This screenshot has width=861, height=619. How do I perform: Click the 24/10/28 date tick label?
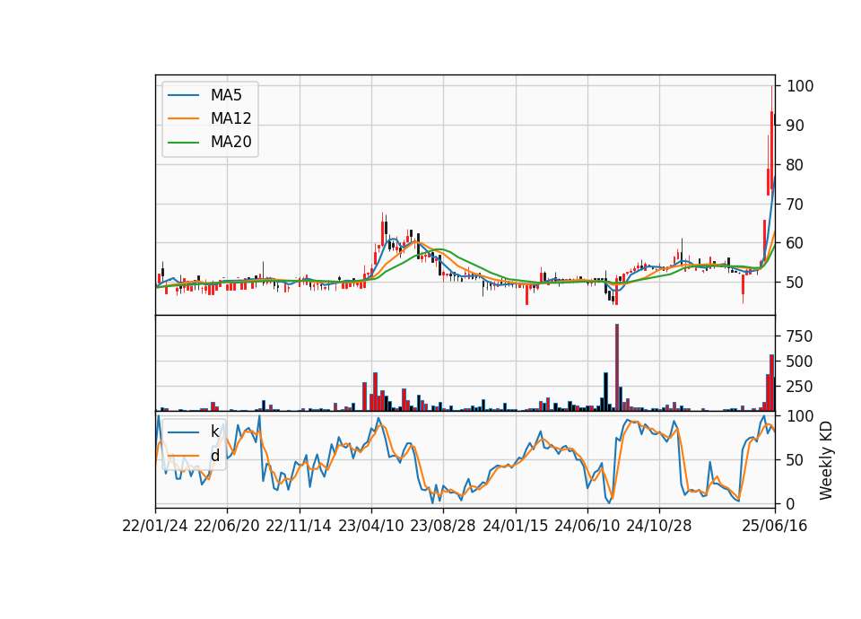tap(659, 527)
